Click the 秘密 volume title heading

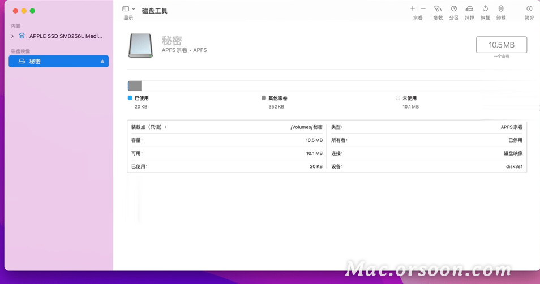pyautogui.click(x=172, y=41)
